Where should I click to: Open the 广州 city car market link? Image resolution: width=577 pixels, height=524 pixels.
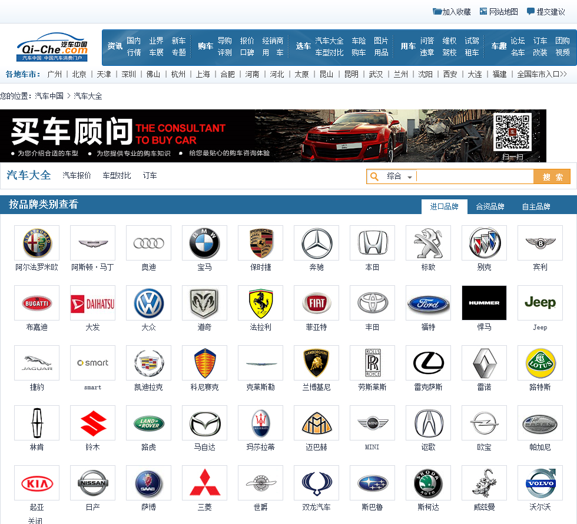(54, 74)
